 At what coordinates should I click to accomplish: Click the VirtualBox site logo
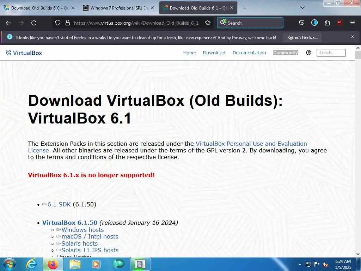[x=24, y=53]
